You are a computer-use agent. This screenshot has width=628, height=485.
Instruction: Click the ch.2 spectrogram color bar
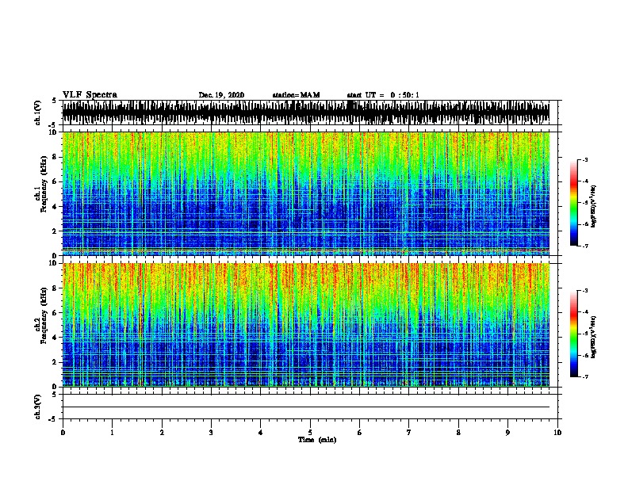(x=574, y=334)
